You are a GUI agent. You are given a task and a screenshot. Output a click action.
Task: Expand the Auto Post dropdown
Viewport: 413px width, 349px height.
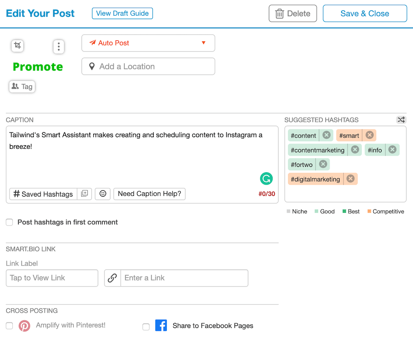click(x=148, y=43)
